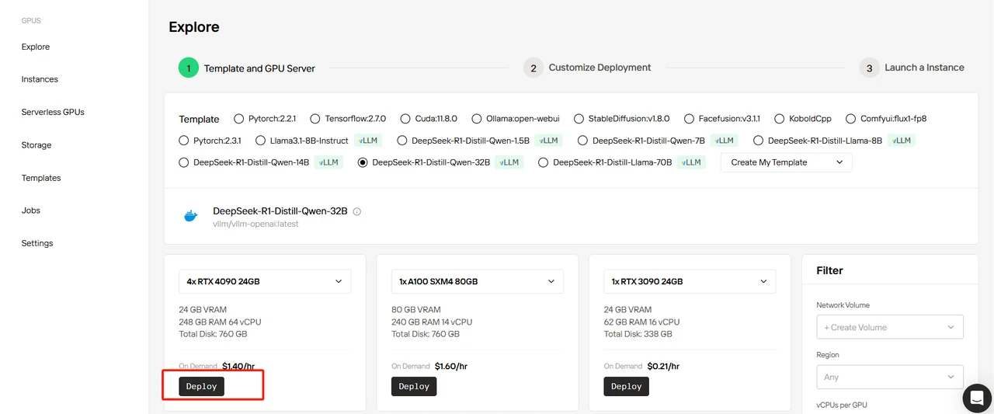Open the 1x RTX 3090 24GB dropdown
This screenshot has height=414, width=994.
pos(690,281)
